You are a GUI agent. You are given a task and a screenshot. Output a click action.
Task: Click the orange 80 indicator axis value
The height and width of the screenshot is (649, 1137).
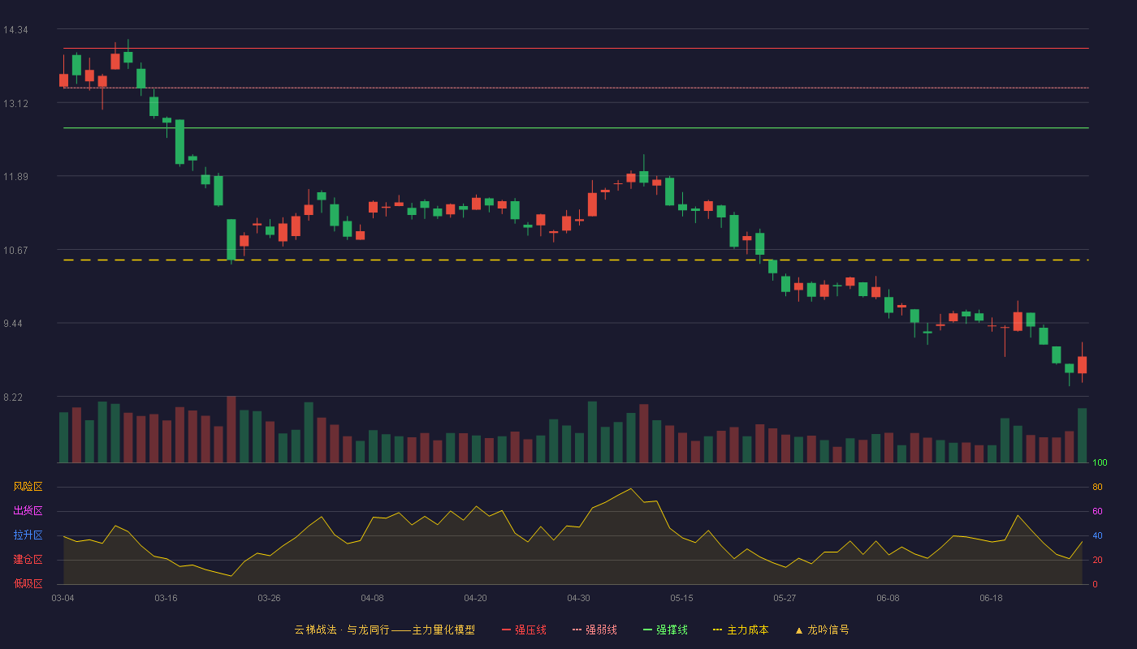1097,487
